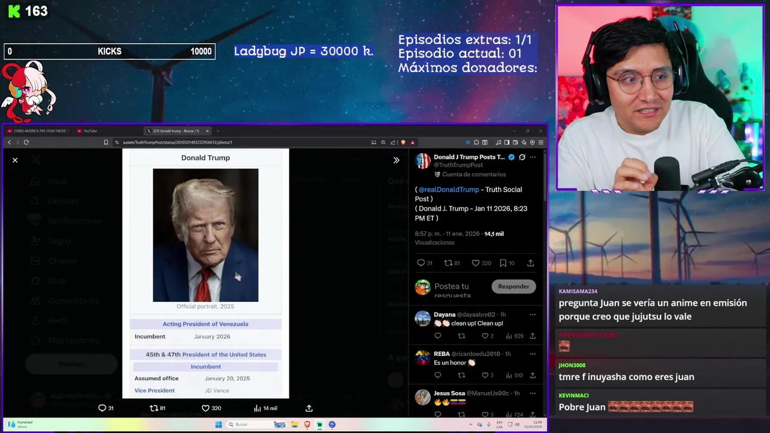Click the @realDonaldTrump mention link
This screenshot has width=770, height=433.
click(x=449, y=189)
